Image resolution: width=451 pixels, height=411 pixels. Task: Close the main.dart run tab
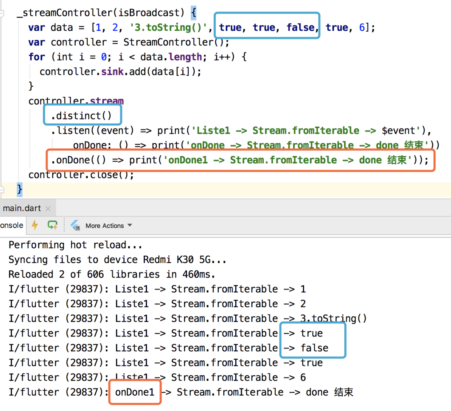click(48, 208)
